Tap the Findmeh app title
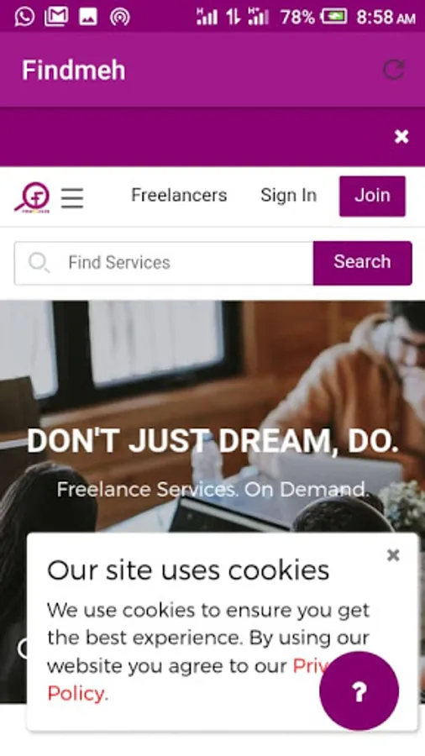The image size is (425, 756). [74, 70]
